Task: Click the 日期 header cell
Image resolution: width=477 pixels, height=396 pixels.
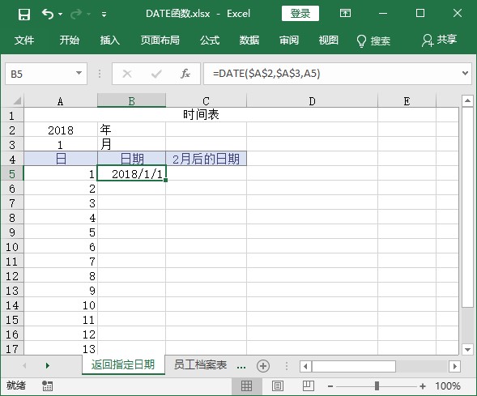Action: click(x=131, y=159)
